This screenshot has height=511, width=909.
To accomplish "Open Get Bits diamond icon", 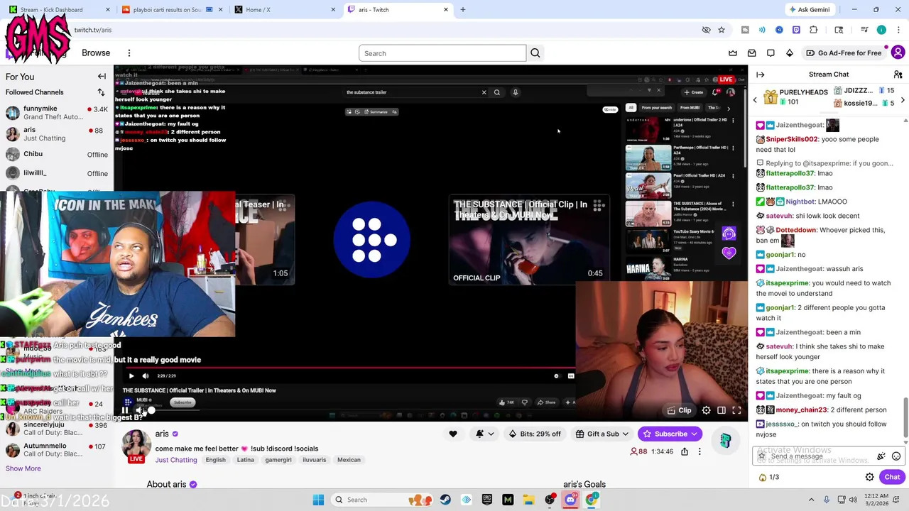I will click(x=790, y=53).
